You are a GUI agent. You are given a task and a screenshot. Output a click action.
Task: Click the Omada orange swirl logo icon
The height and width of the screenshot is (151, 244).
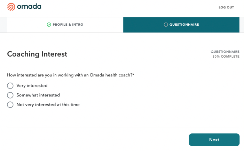11,7
